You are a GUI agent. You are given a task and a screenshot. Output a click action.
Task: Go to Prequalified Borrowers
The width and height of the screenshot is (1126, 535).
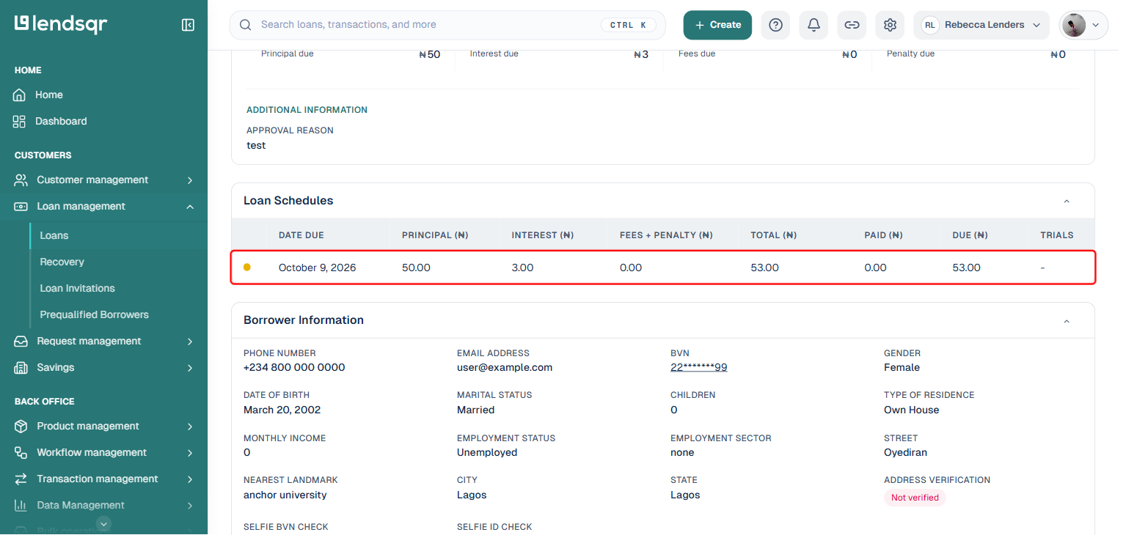tap(94, 314)
